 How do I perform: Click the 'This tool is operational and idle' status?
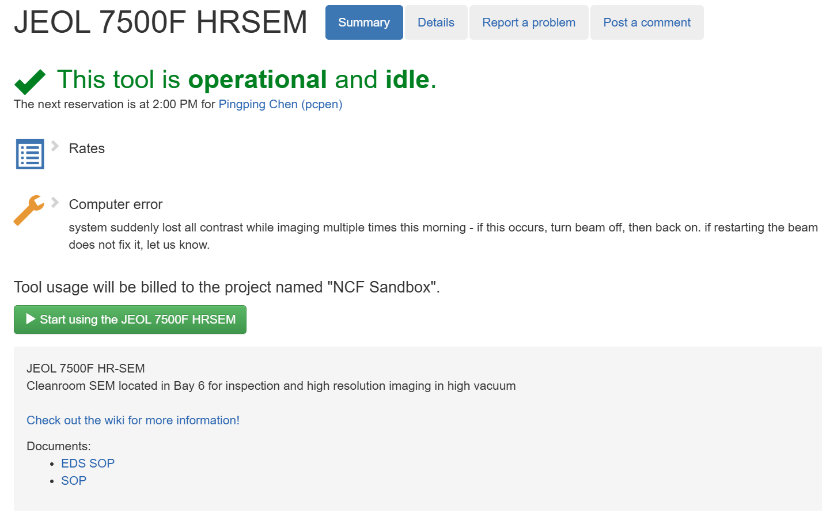(247, 79)
